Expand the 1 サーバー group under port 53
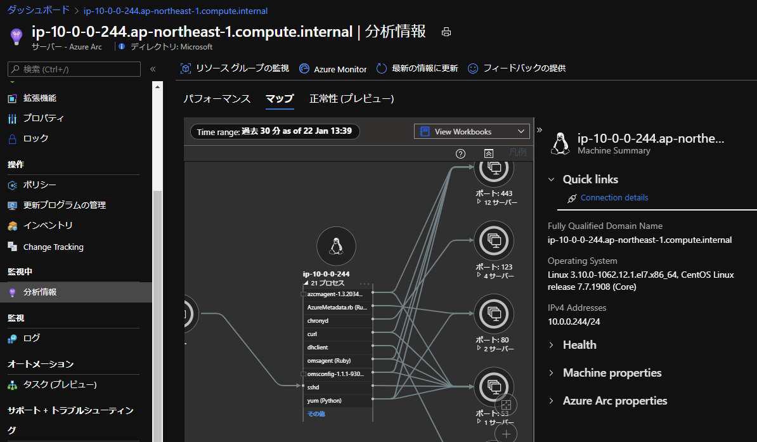 tap(479, 421)
